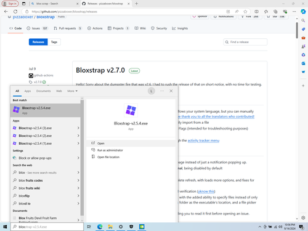This screenshot has height=231, width=308.
Task: Open the Edge sidebar search icon
Action: click(x=303, y=20)
